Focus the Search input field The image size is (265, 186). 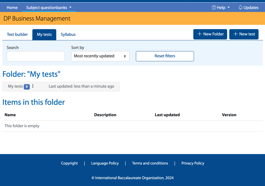click(36, 56)
